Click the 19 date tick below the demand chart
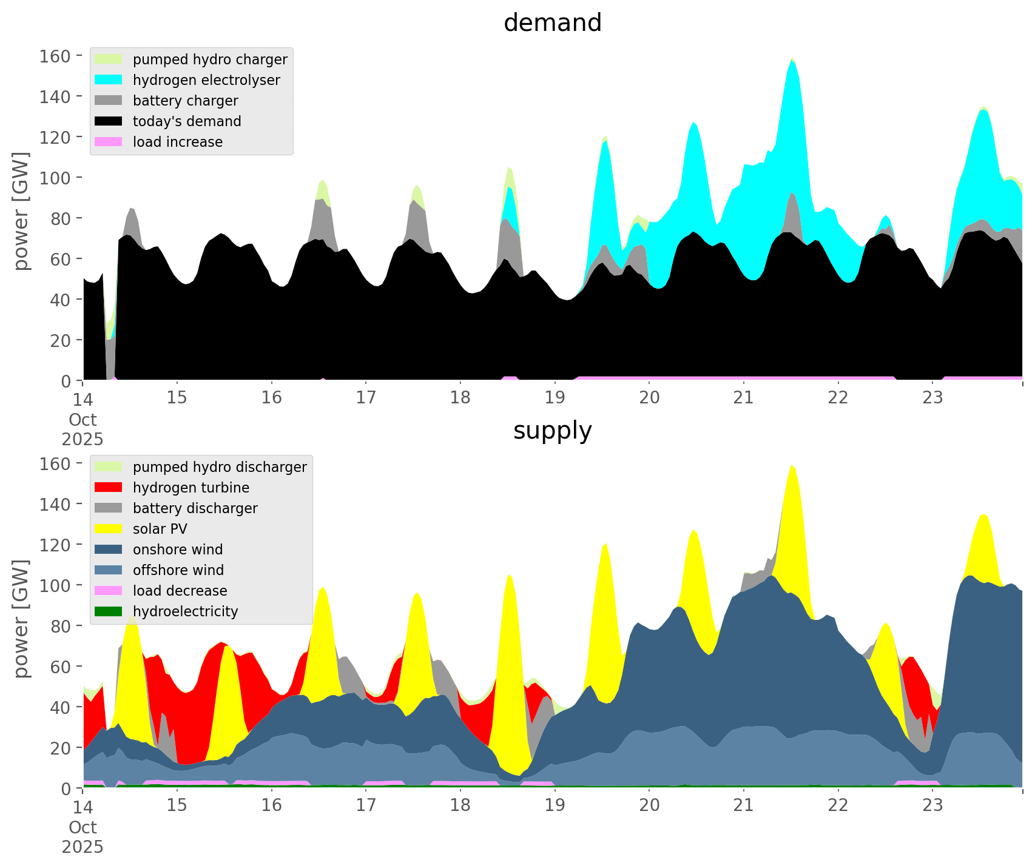 [555, 398]
